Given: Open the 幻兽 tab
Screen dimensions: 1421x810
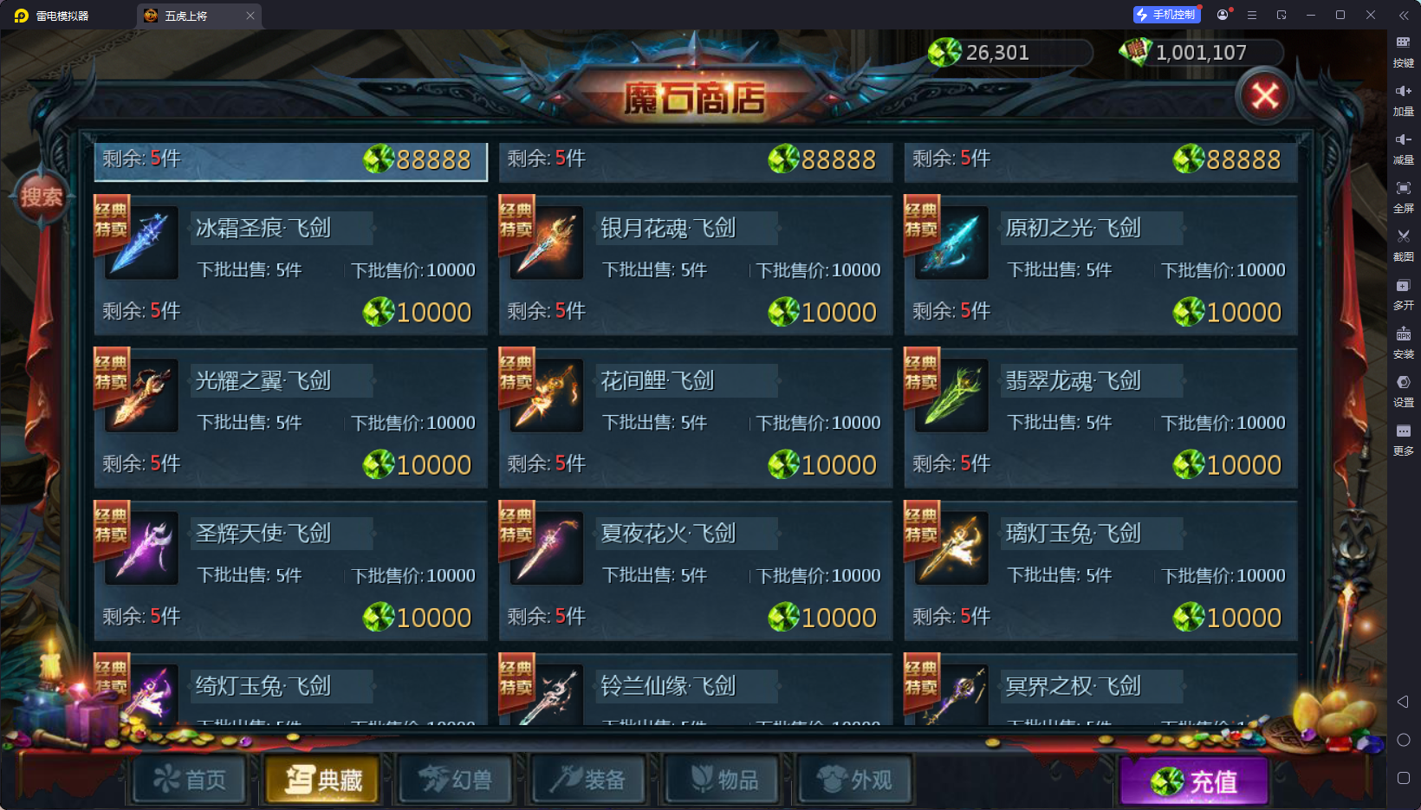Looking at the screenshot, I should [x=456, y=780].
